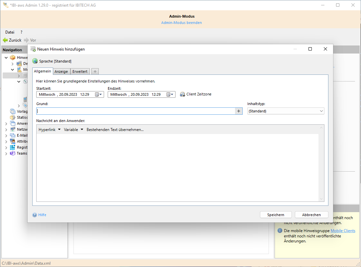Click the Abbrechen button
Screen dimensions: 361x267
311,215
